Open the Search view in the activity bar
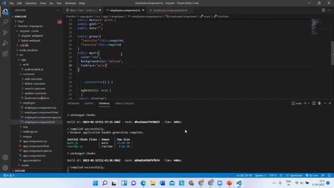Viewport: 334px width, 188px height. coord(5,22)
